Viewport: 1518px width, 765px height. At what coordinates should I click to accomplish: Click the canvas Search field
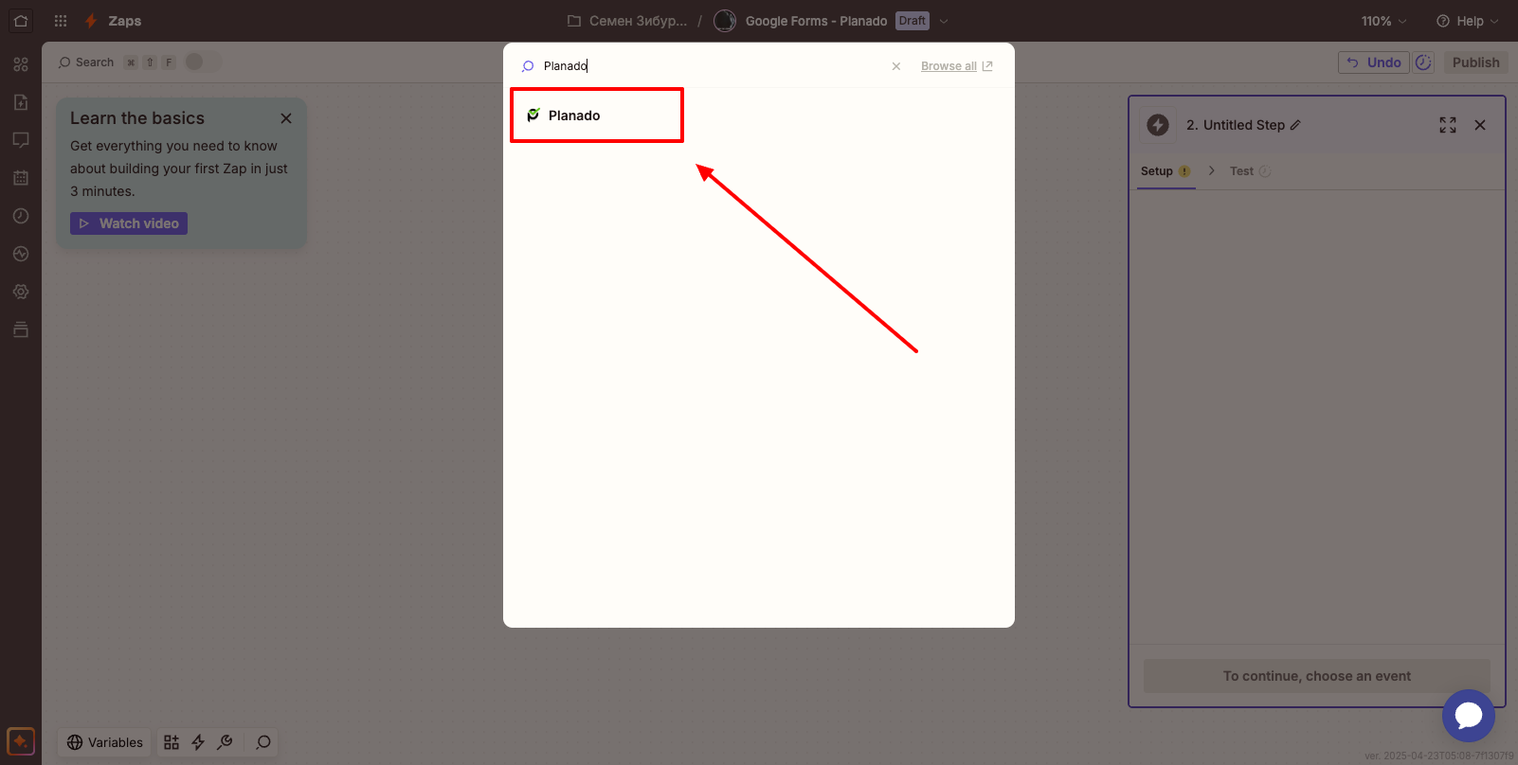pyautogui.click(x=86, y=62)
